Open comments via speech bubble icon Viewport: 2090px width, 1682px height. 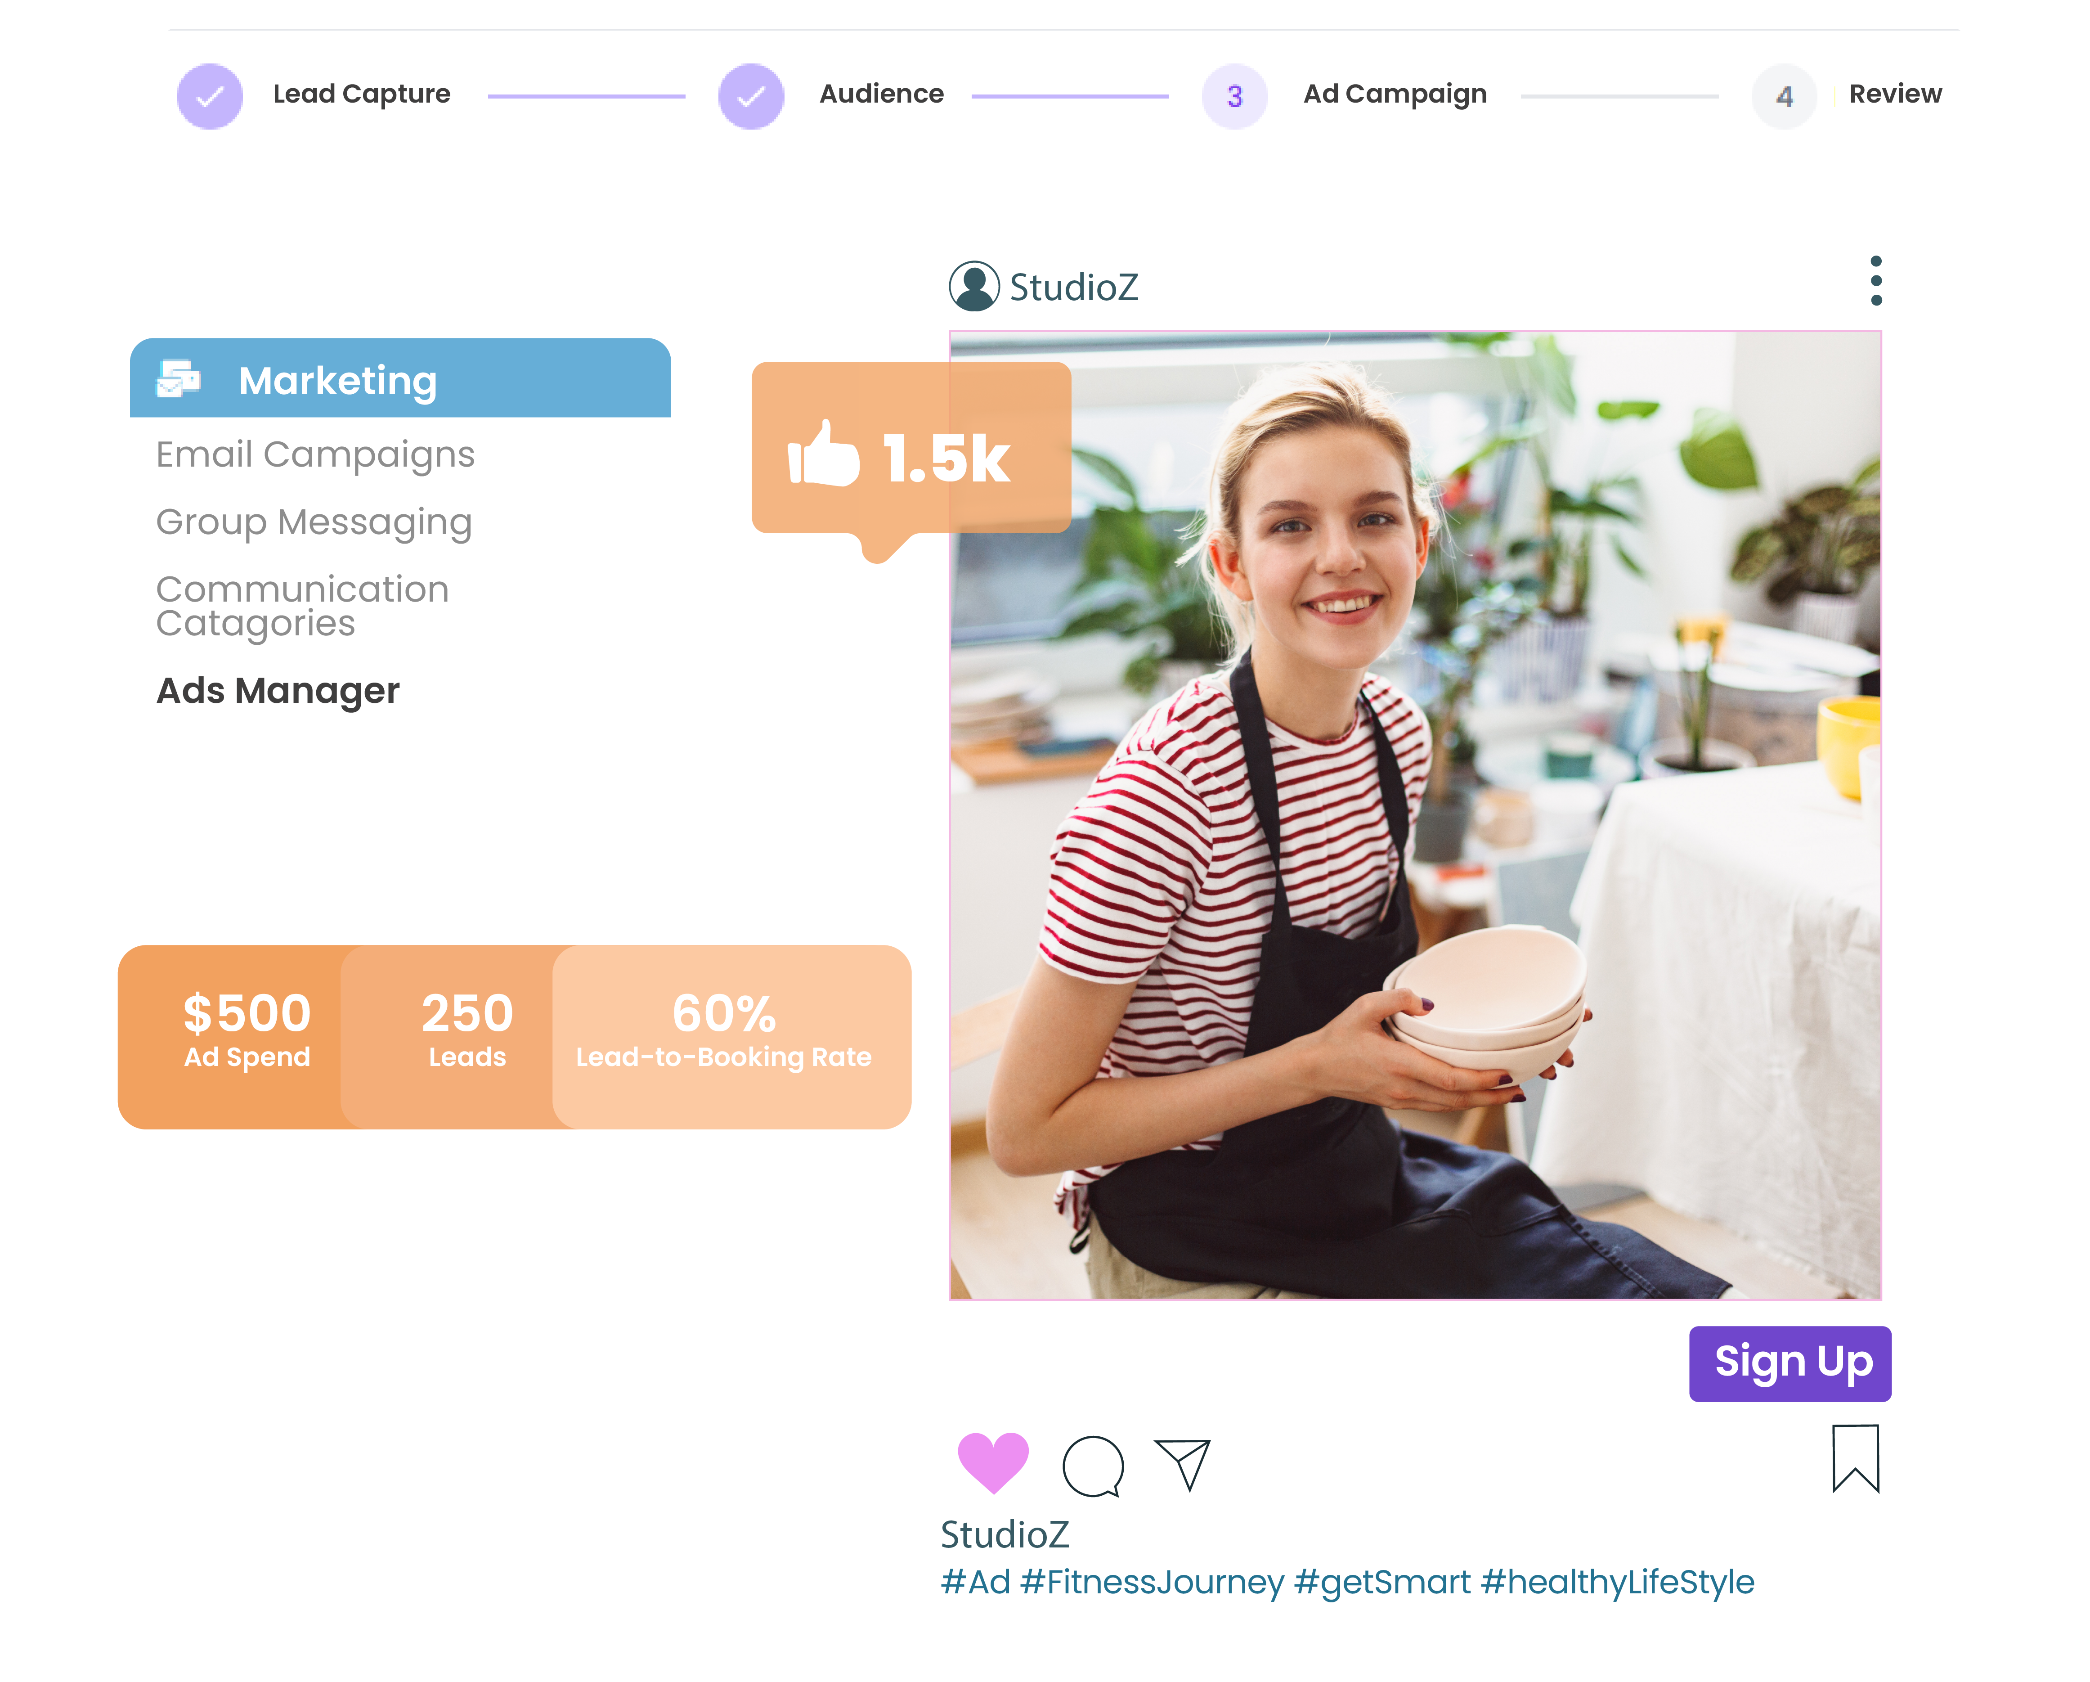(x=1093, y=1466)
